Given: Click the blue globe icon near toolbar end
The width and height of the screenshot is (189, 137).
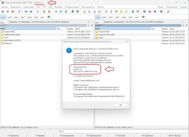Looking at the screenshot, I should point(161,12).
